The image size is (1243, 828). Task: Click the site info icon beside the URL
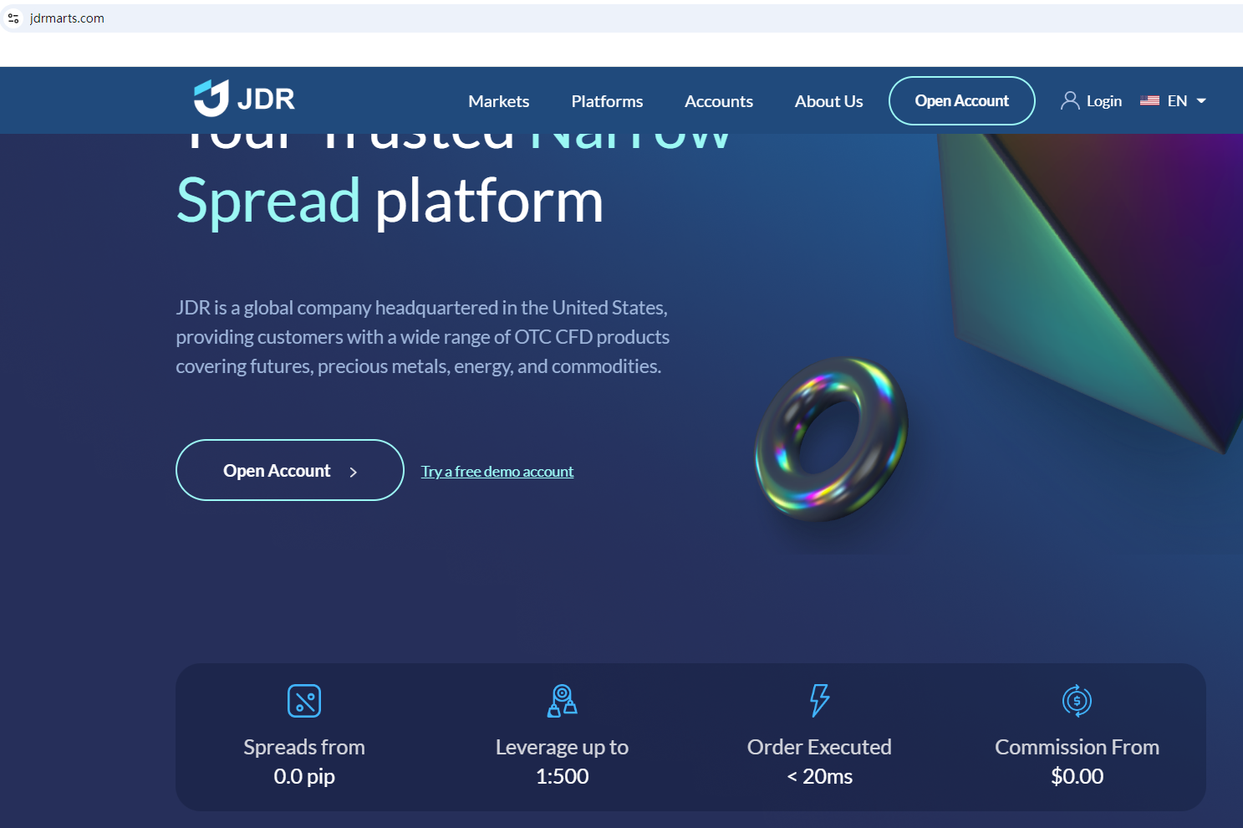click(13, 18)
